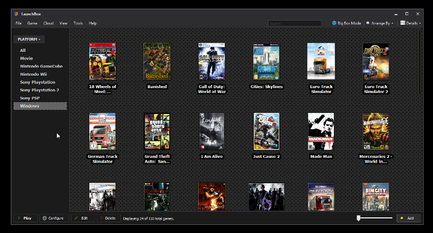433x233 pixels.
Task: Pick the Mercenaries 2 cover art
Action: (x=376, y=131)
